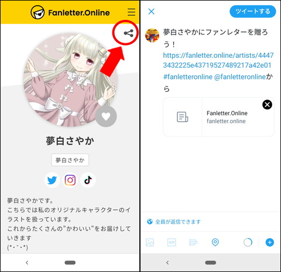Add another tweet with the plus button
Screen dimensions: 281x272
270,242
